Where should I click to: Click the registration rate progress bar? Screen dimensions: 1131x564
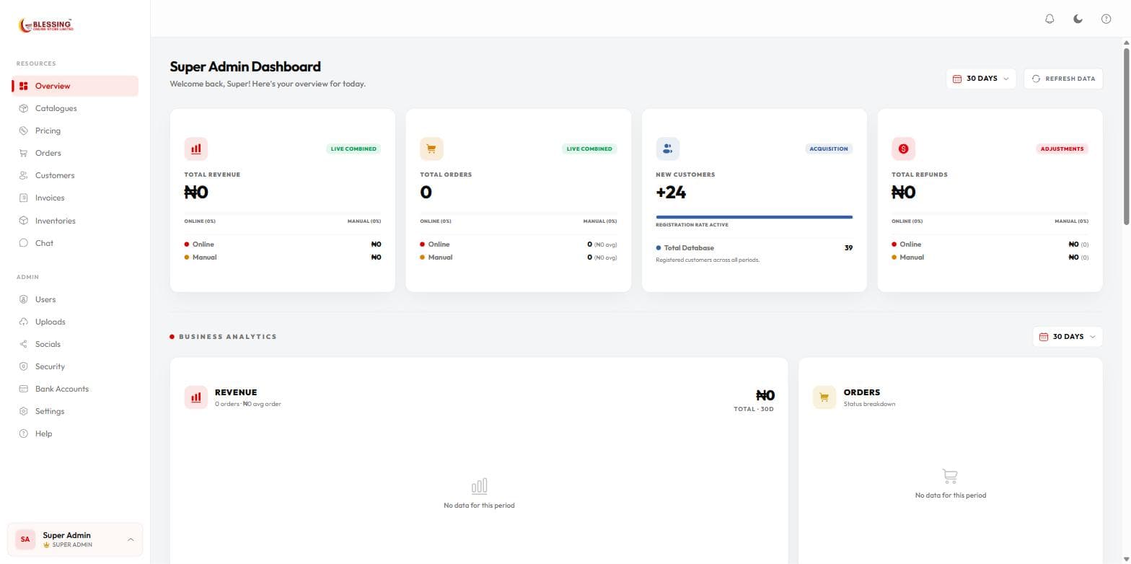(x=754, y=216)
